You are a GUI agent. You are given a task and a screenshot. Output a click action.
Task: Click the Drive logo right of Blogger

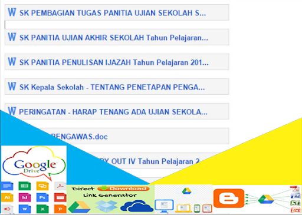[265, 199]
